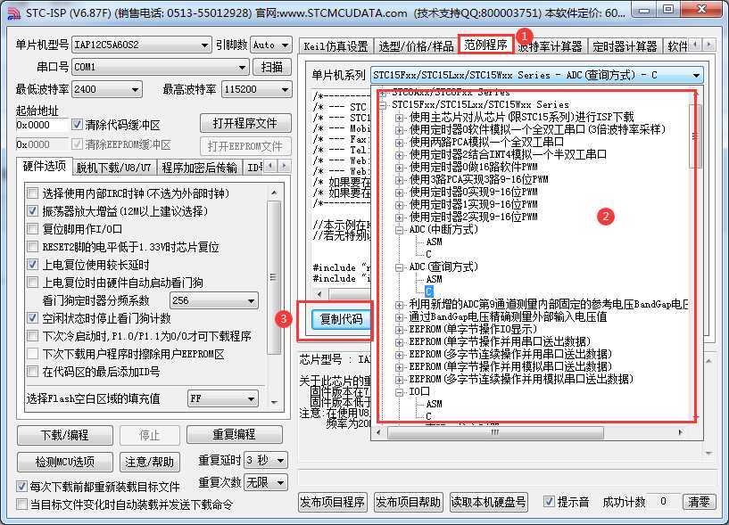Click the STC-ISP title bar app icon
The width and height of the screenshot is (729, 525).
pyautogui.click(x=13, y=13)
